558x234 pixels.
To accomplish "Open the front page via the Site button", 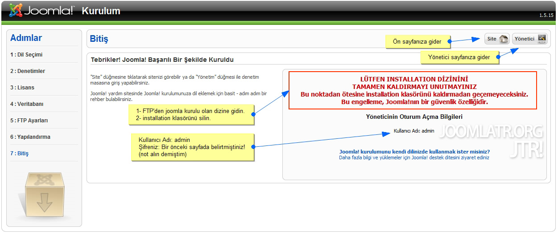I will point(497,39).
